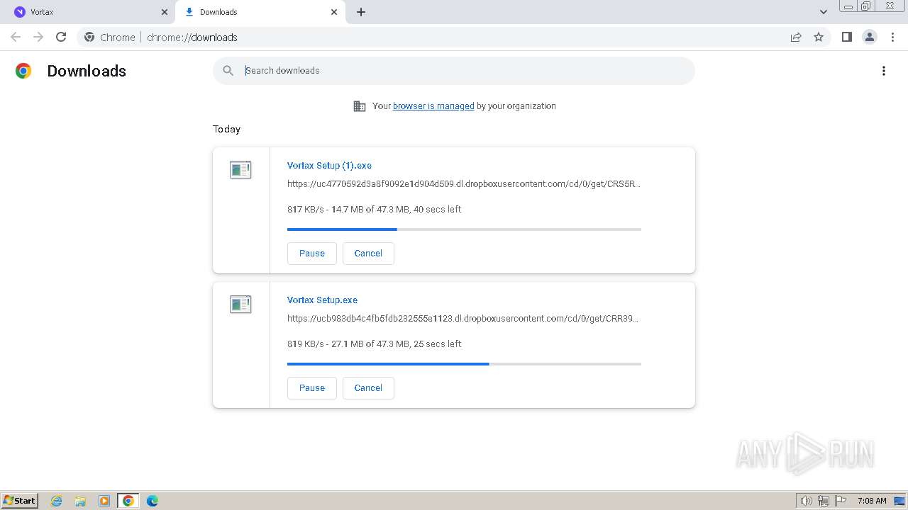908x510 pixels.
Task: Click file icon of Vortax Setup (1).exe
Action: click(x=240, y=170)
